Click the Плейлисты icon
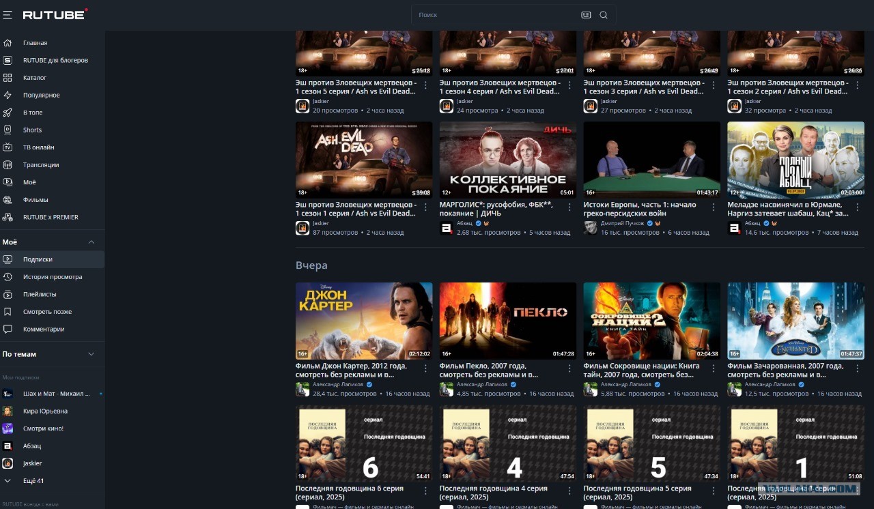Screen dimensions: 874x509 pyautogui.click(x=8, y=294)
